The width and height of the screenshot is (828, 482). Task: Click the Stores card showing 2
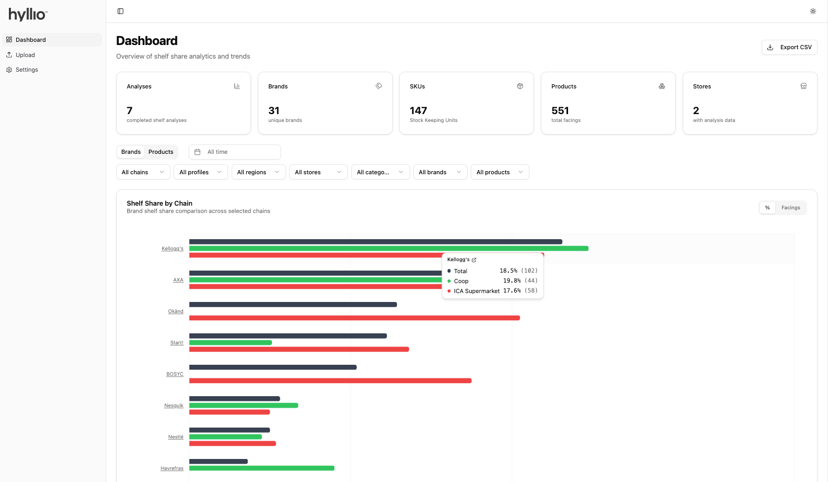click(x=750, y=103)
